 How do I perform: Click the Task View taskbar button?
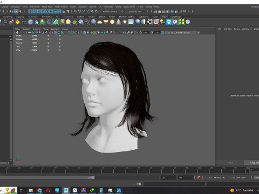coord(22,190)
